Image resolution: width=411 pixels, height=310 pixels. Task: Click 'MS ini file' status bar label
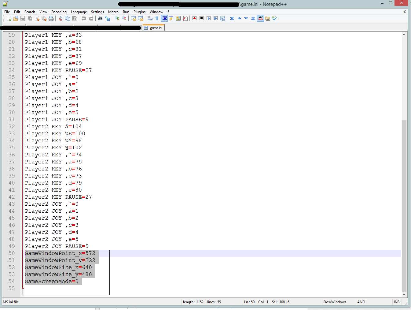(x=11, y=302)
